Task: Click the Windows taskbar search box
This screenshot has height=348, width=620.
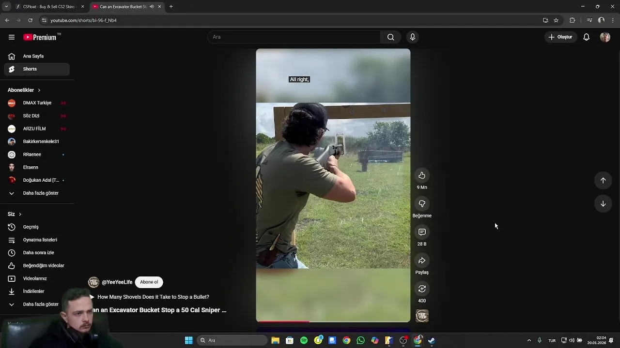Action: click(232, 340)
